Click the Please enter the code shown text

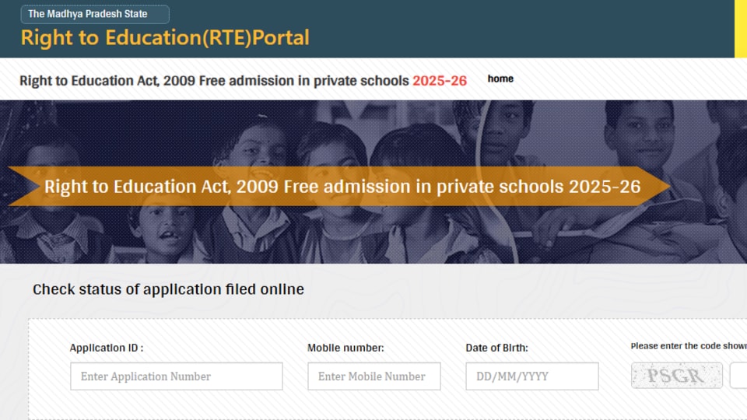(x=689, y=345)
